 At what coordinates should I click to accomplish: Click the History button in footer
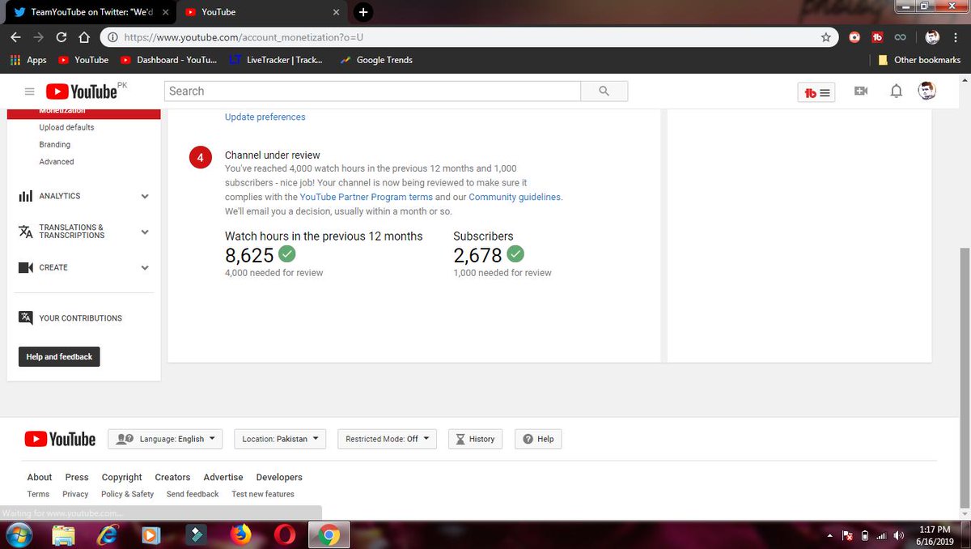click(x=475, y=439)
